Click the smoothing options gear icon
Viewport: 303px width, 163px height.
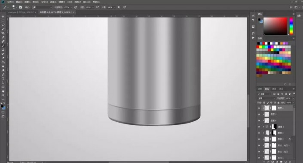tap(119, 7)
